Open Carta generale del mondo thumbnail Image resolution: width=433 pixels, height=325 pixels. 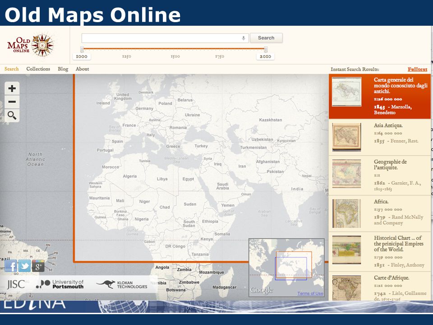tap(346, 92)
